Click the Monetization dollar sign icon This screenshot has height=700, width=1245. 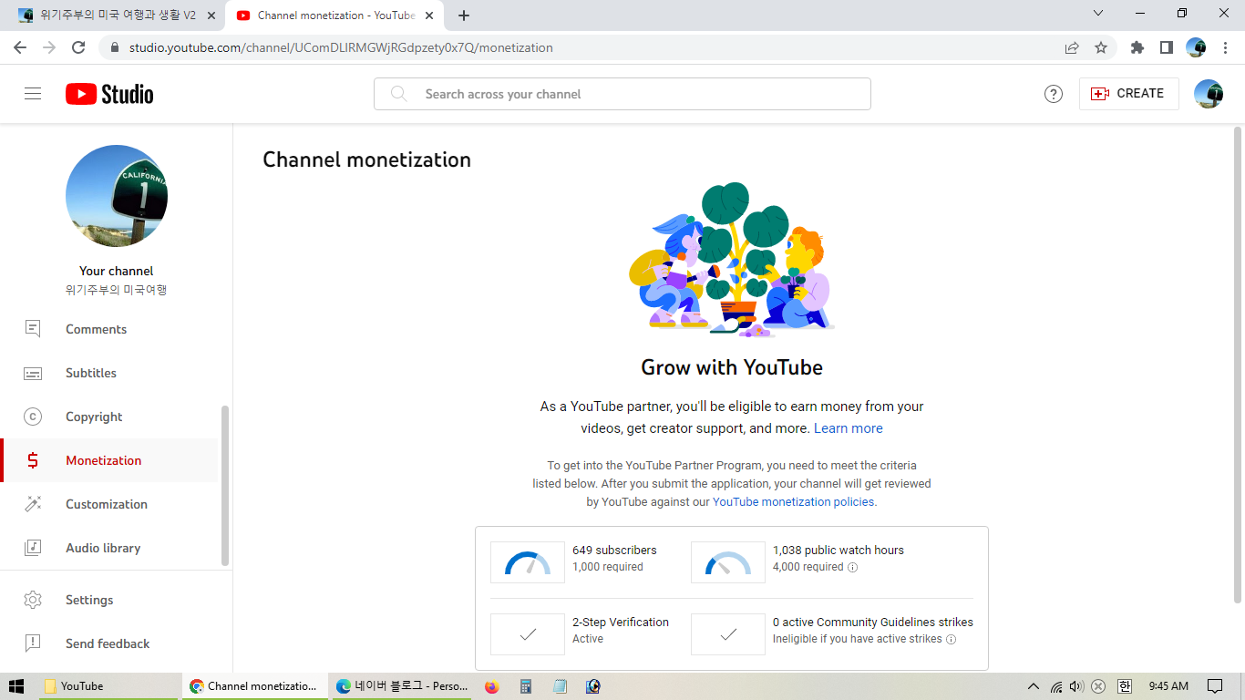[33, 460]
